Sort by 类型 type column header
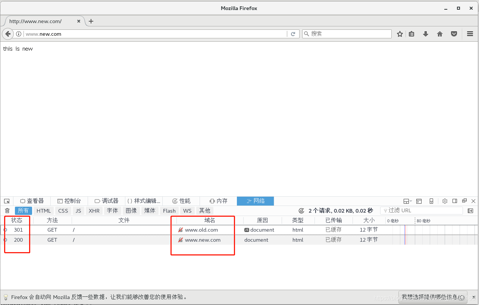This screenshot has height=305, width=479. [298, 220]
